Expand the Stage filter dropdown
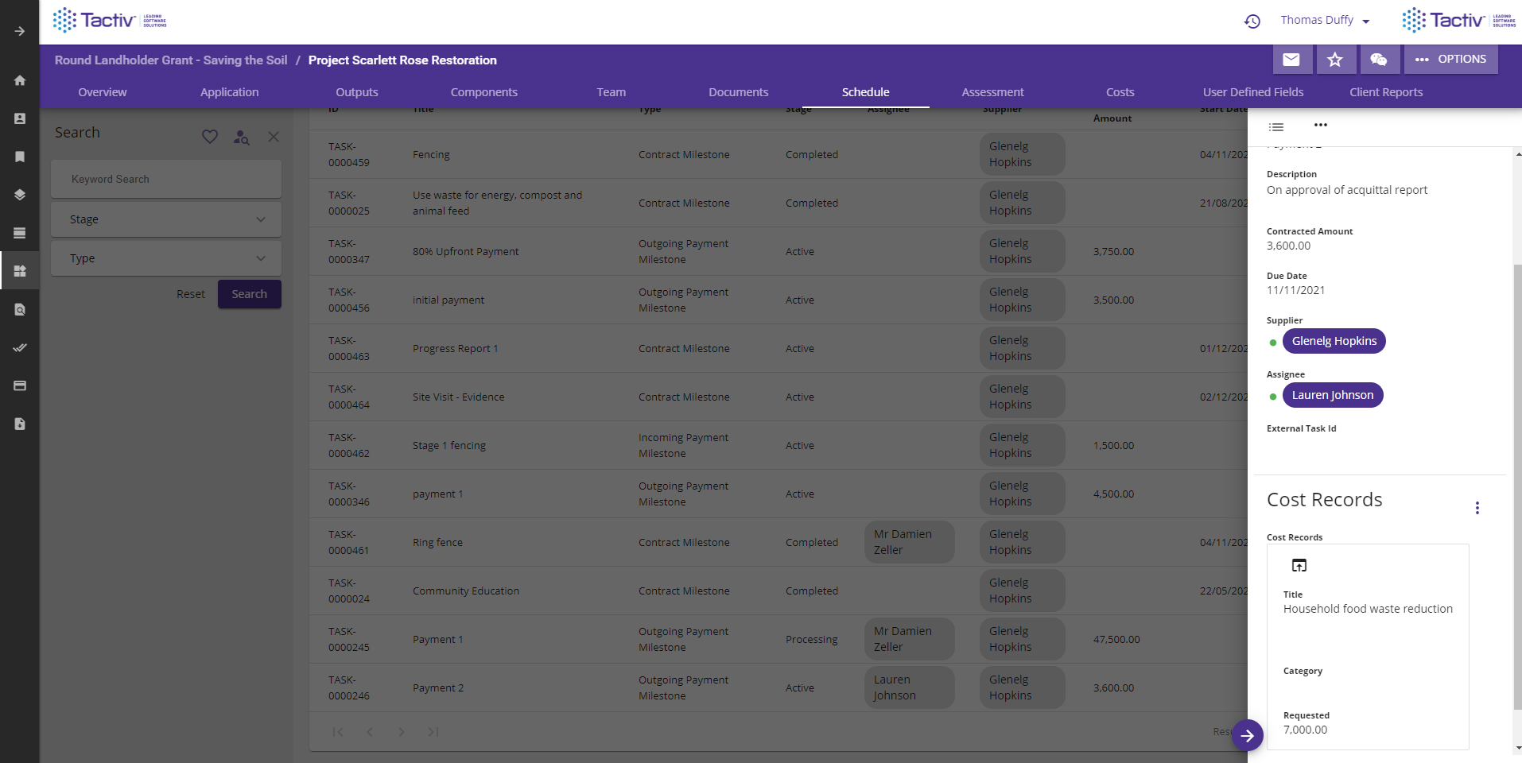1522x763 pixels. 261,219
